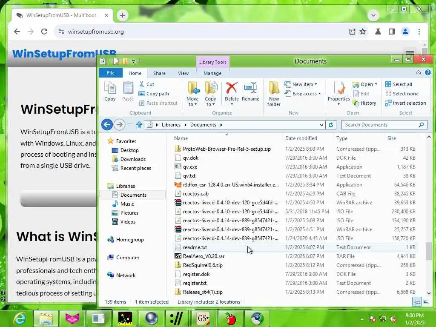Open the Move to folder menu
Image resolution: width=436 pixels, height=327 pixels.
pyautogui.click(x=193, y=94)
